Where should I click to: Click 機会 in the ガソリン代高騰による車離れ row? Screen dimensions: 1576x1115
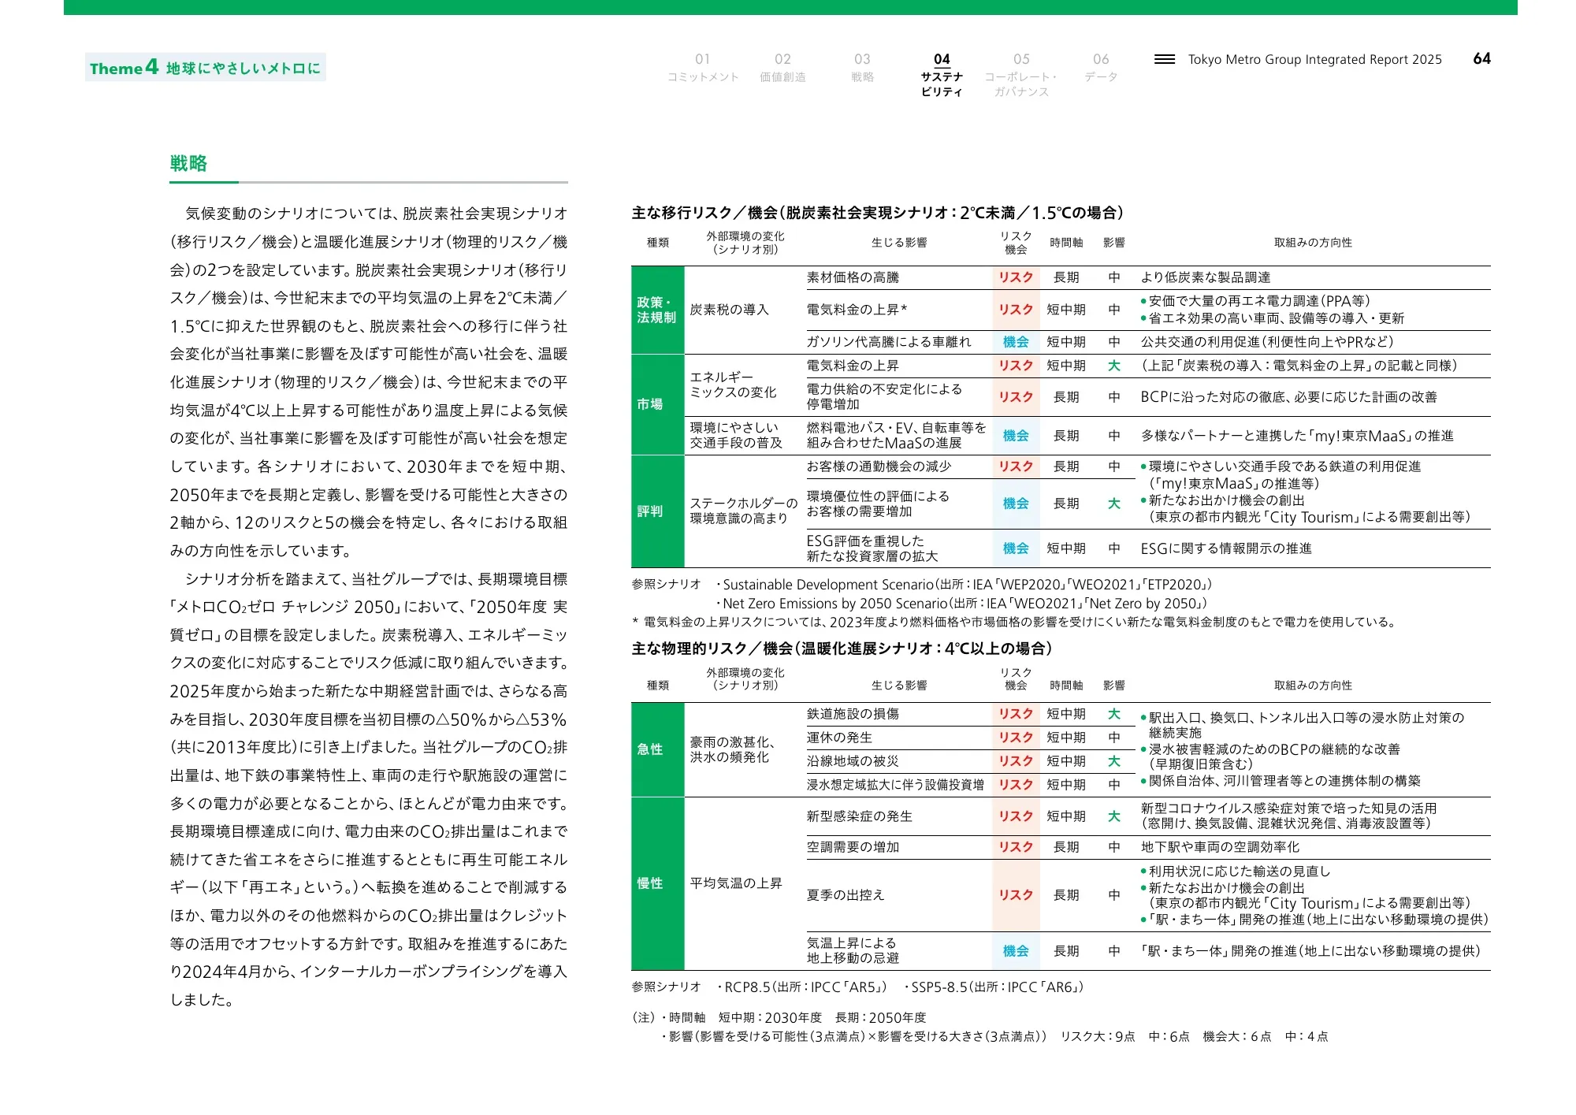1016,342
